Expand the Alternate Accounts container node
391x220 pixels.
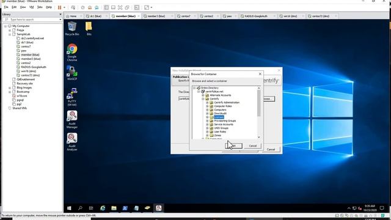(x=203, y=95)
